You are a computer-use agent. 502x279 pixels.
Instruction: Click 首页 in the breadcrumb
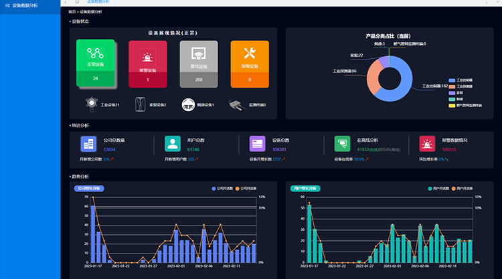pyautogui.click(x=72, y=12)
